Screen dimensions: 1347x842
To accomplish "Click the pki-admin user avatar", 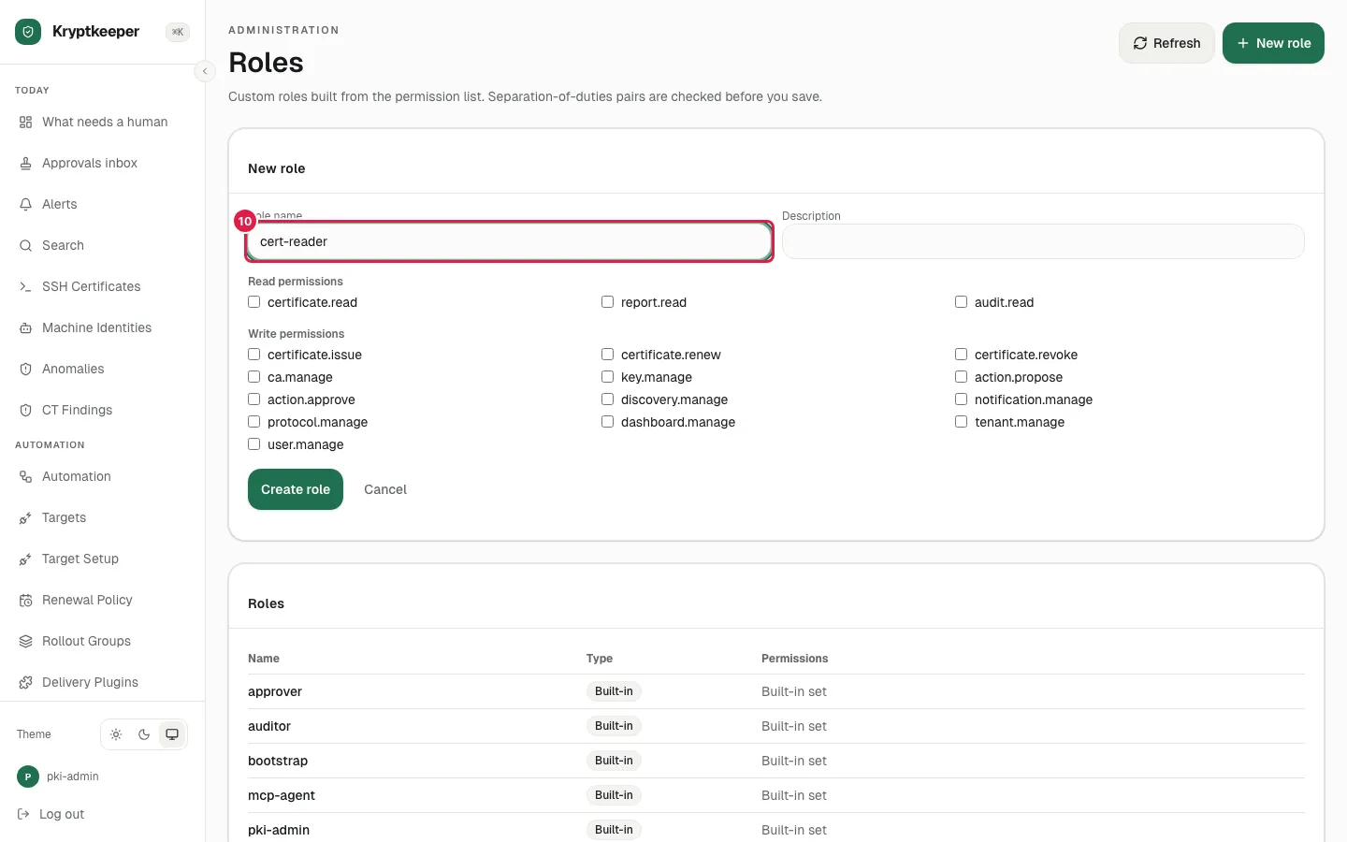I will (28, 777).
